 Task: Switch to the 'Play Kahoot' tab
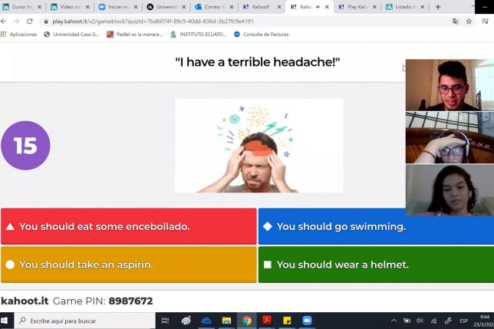click(357, 7)
